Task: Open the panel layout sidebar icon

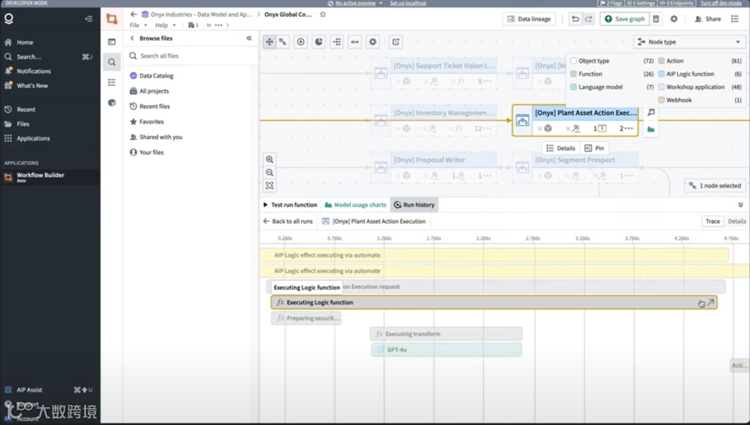Action: 112,42
